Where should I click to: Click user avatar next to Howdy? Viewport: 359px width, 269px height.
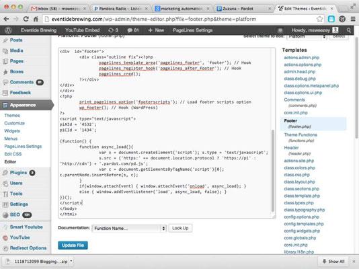335,30
